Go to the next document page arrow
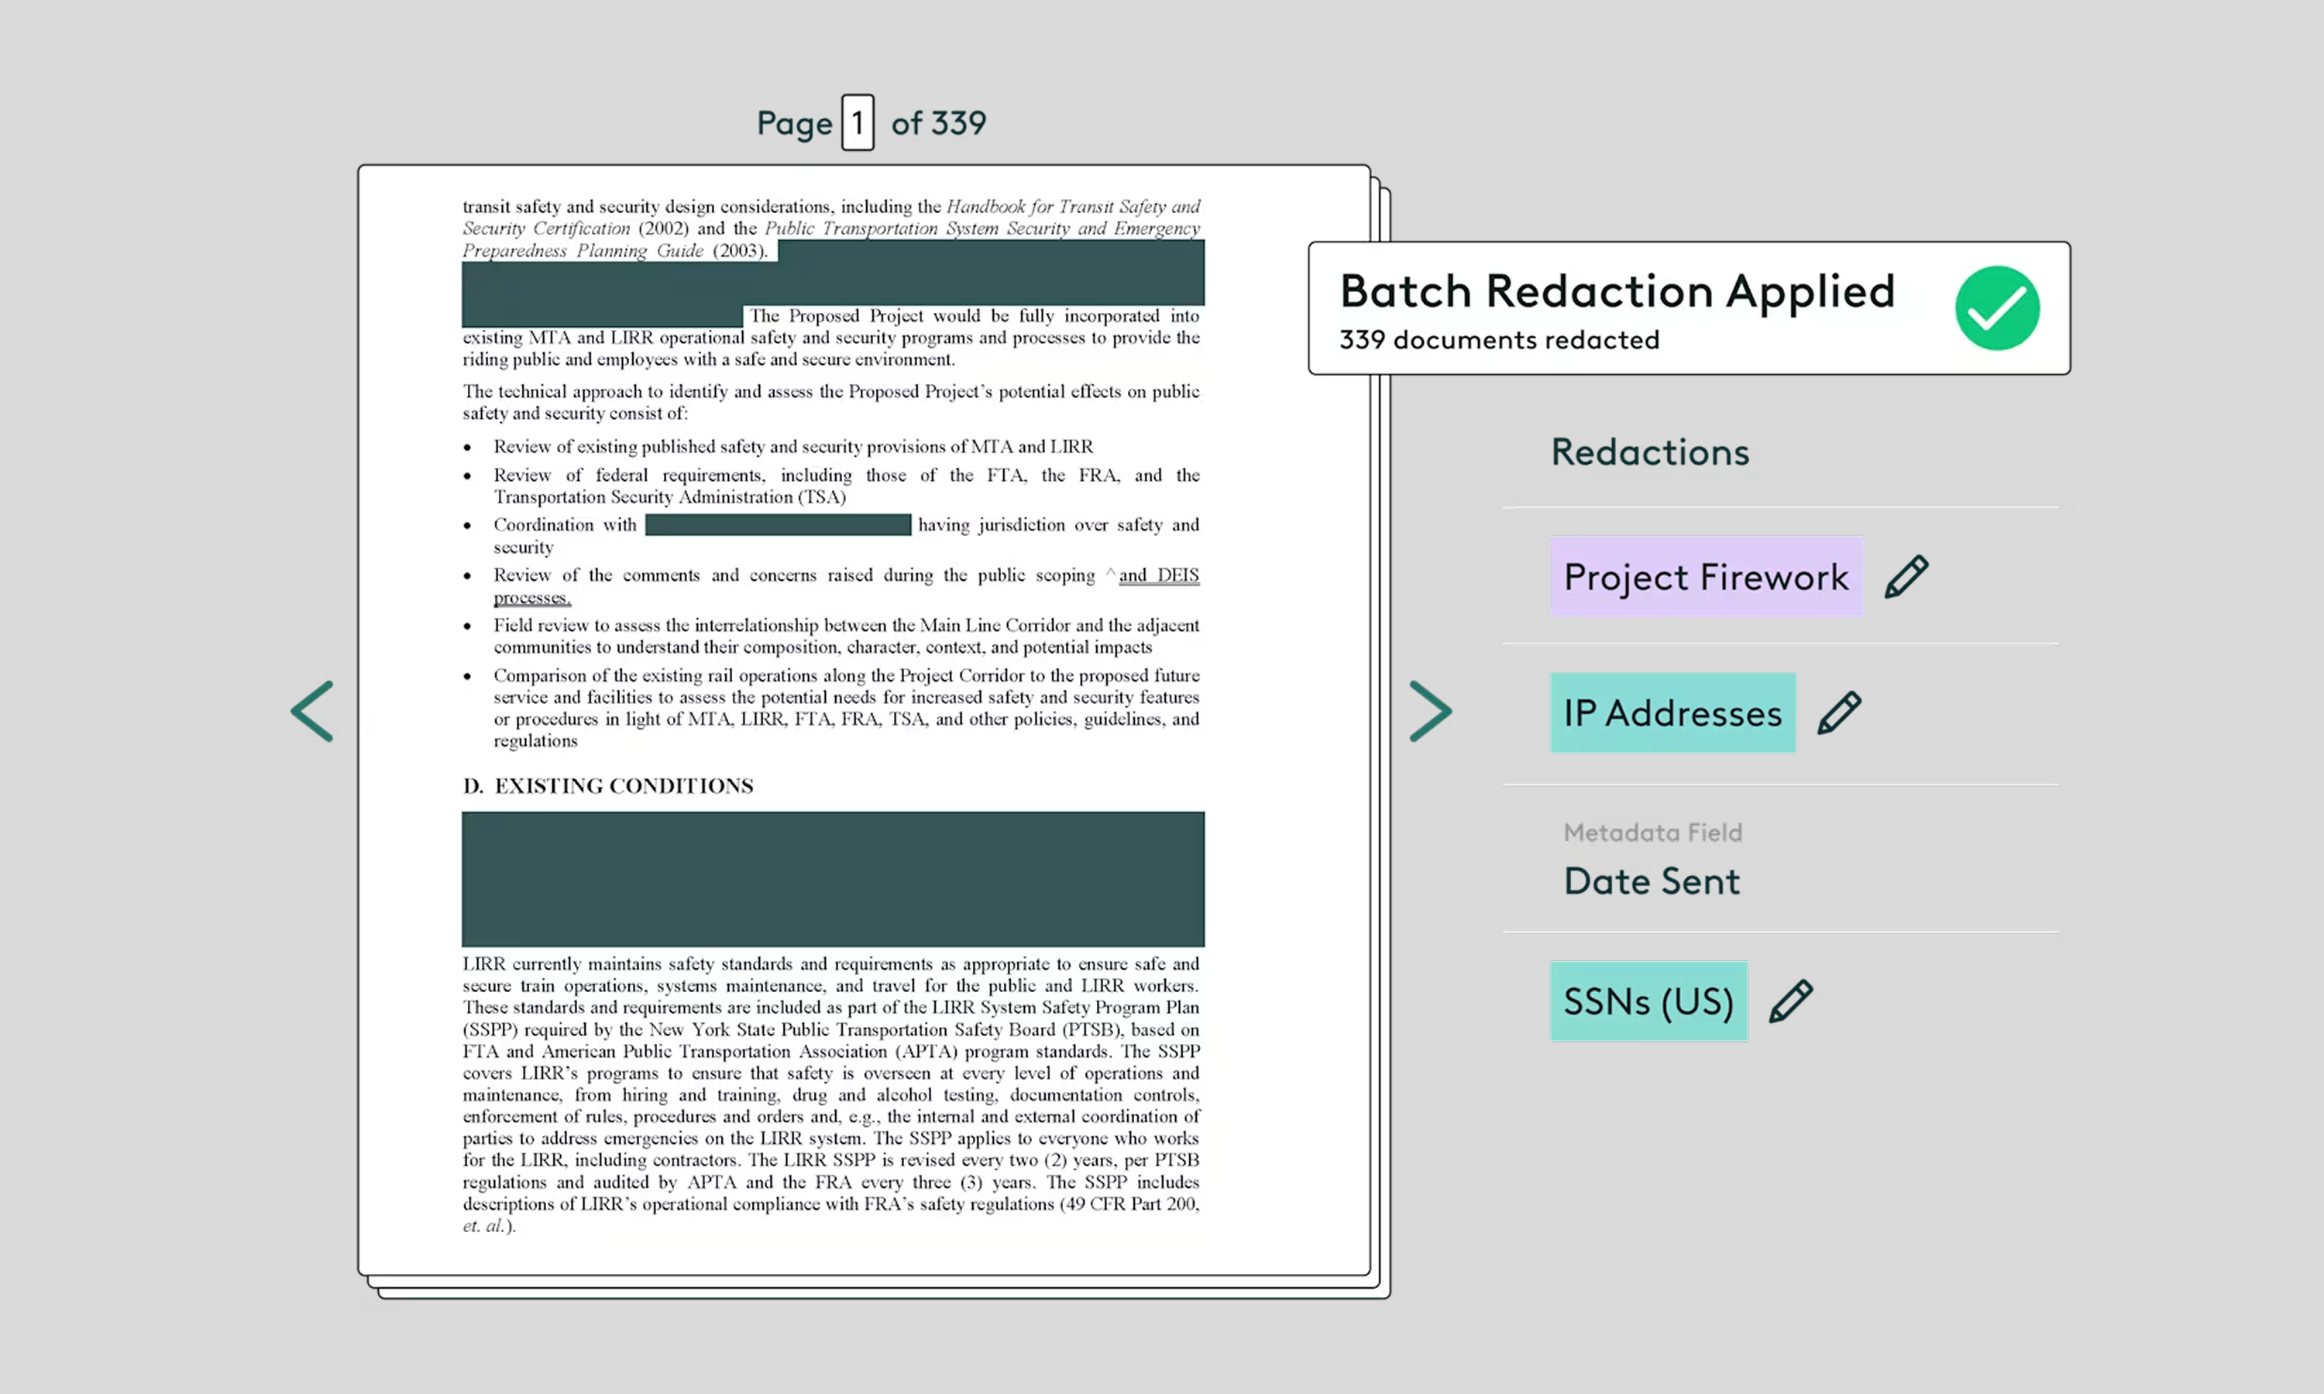Screen dimensions: 2324x1394 (x=1431, y=711)
